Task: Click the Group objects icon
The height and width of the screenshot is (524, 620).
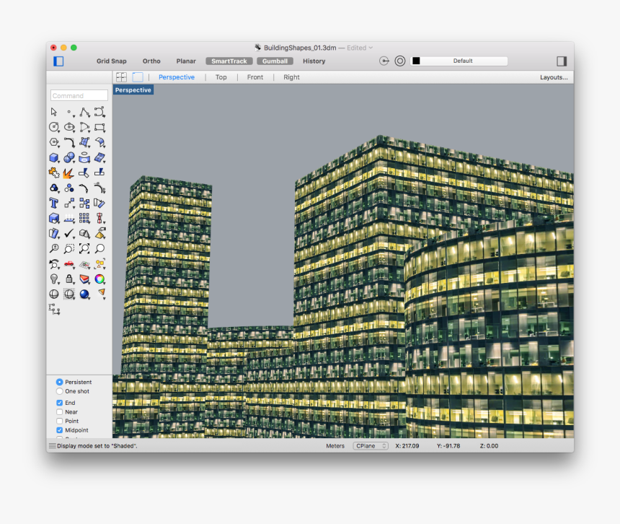Action: click(54, 188)
